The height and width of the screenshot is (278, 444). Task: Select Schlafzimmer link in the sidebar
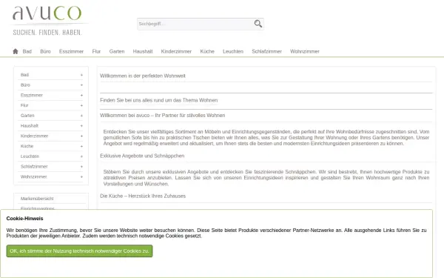click(34, 167)
